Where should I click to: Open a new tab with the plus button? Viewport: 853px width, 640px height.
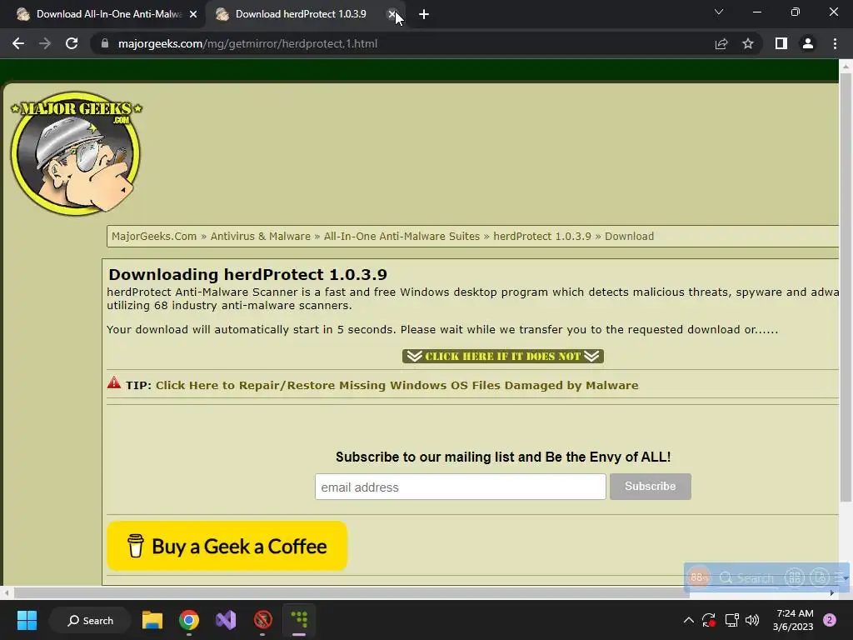[x=424, y=15]
